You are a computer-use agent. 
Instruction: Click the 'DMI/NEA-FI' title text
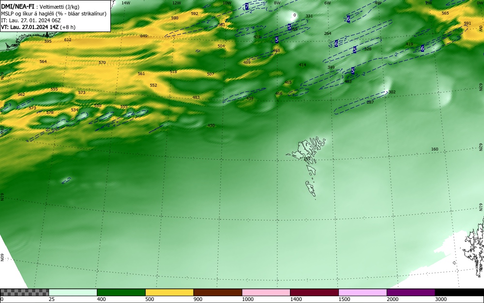point(17,6)
